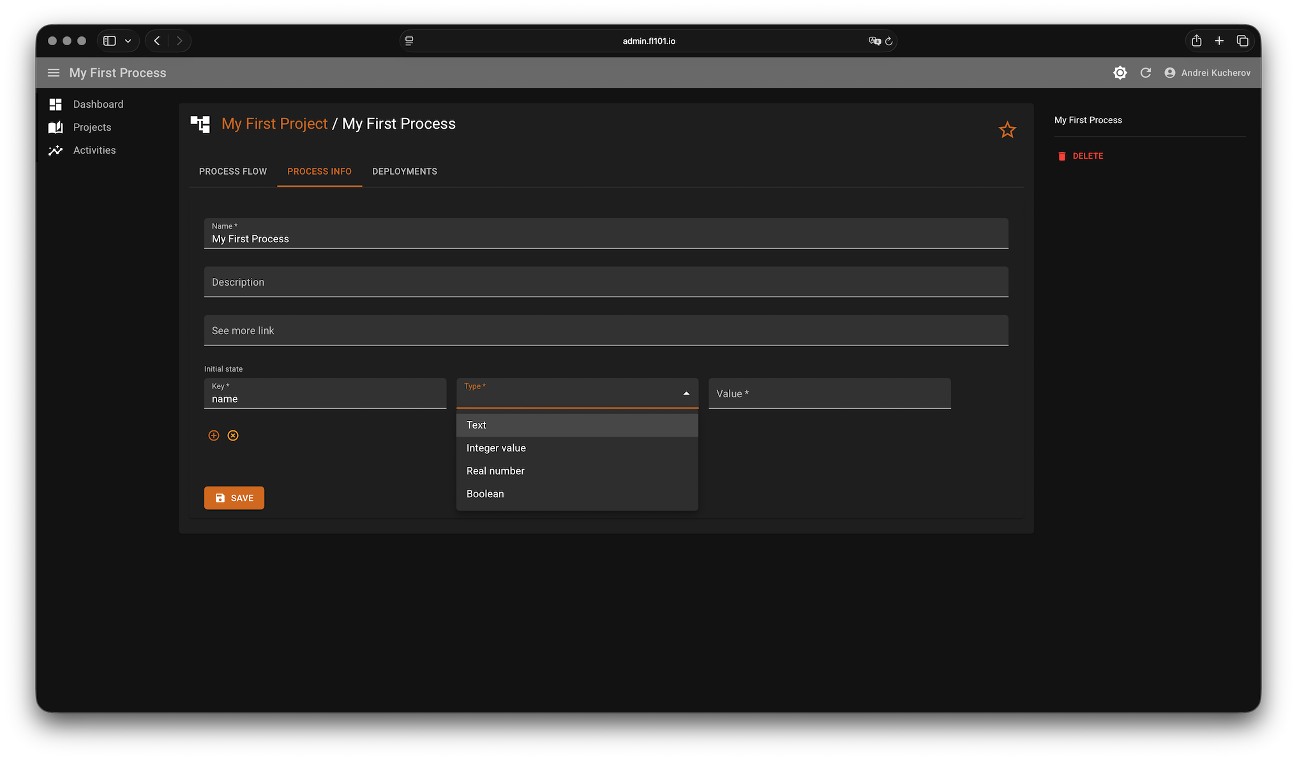Open Projects in the sidebar
1297x760 pixels.
click(x=92, y=127)
